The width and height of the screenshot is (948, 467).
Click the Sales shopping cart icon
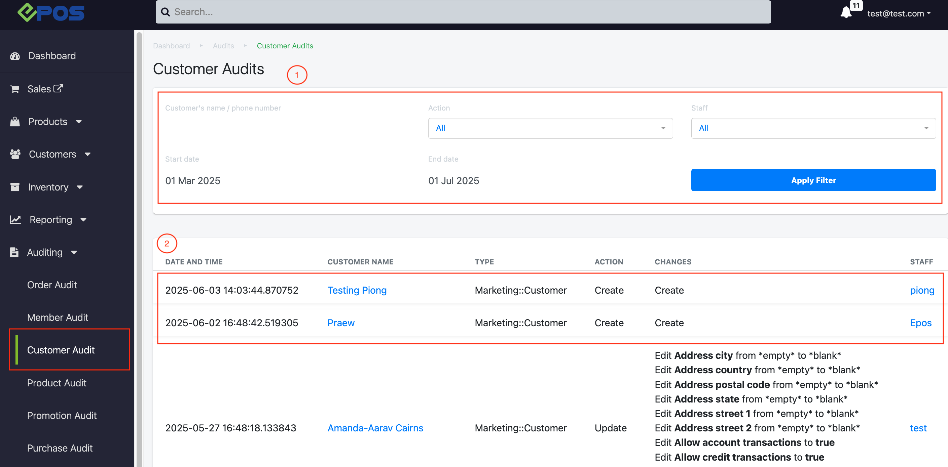coord(15,89)
